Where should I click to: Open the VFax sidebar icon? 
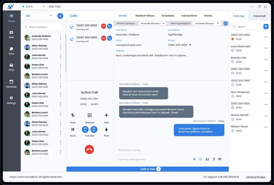pos(11,67)
